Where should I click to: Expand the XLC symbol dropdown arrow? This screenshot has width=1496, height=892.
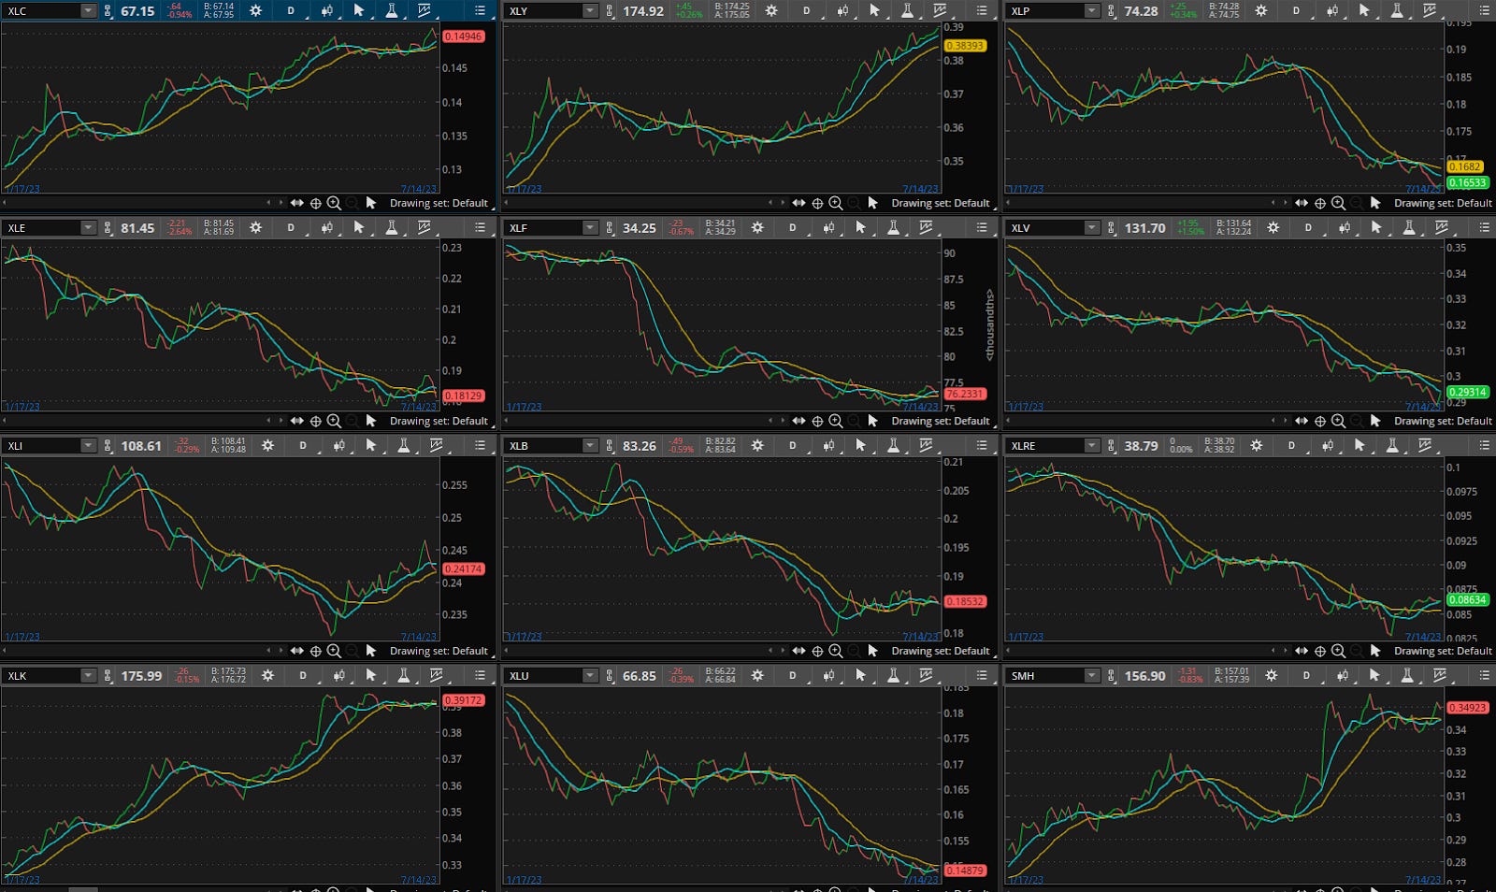[88, 11]
